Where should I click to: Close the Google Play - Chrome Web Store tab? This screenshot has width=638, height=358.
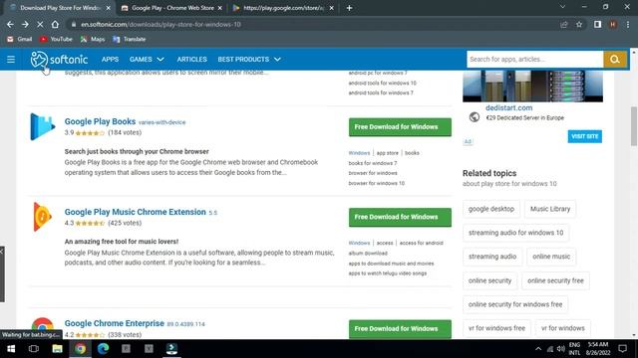coord(219,8)
